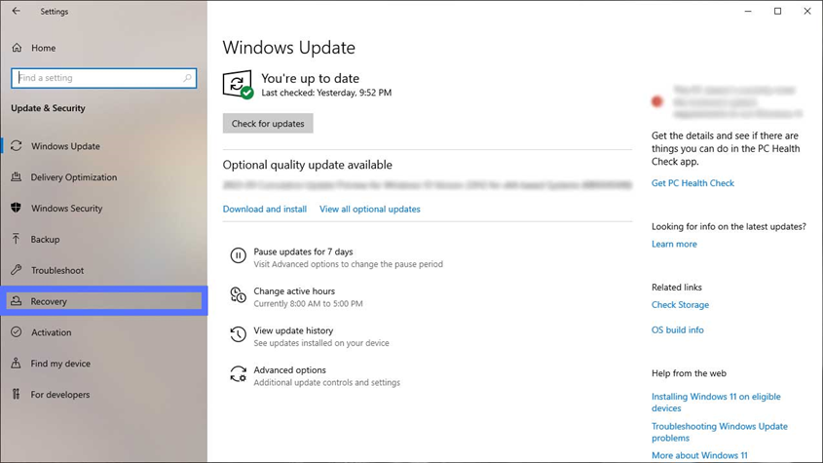823x463 pixels.
Task: Click the Advanced options gear icon
Action: [x=238, y=374]
